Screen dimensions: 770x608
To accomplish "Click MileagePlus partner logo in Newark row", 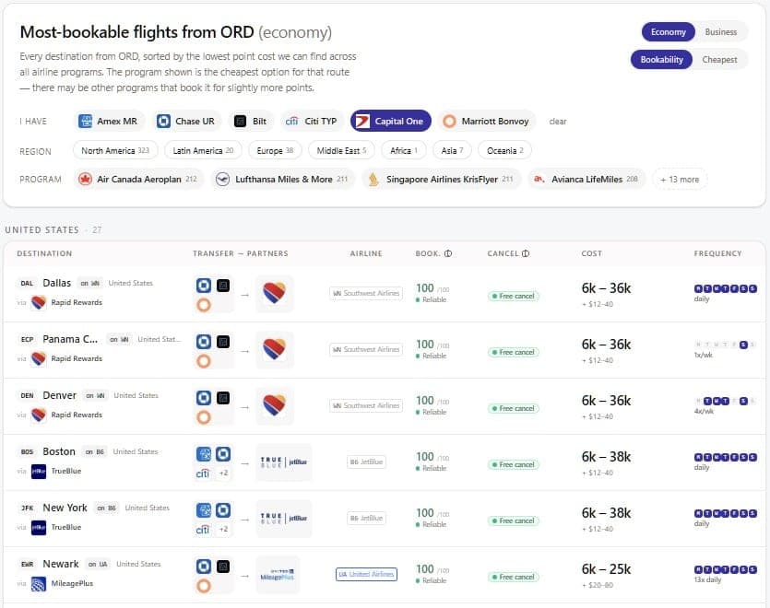I will pos(278,575).
